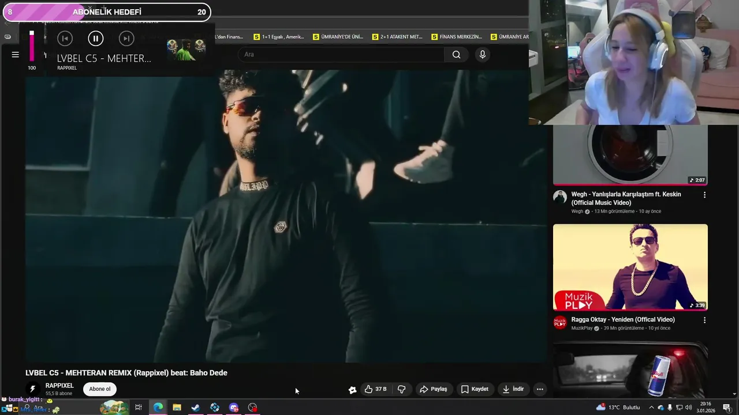Like the video showing 37 B
The width and height of the screenshot is (739, 415).
pos(375,389)
